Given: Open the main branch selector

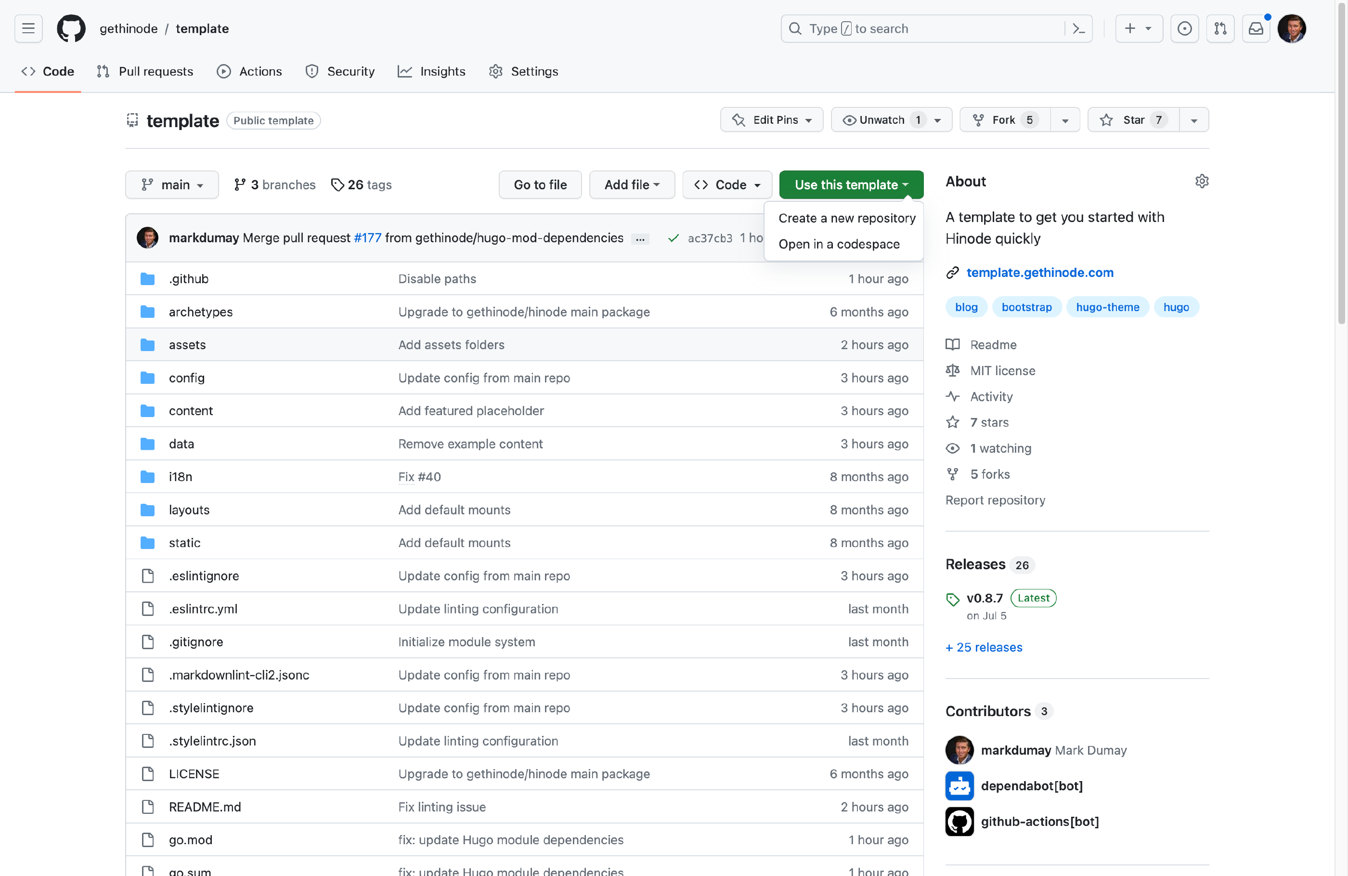Looking at the screenshot, I should coord(171,185).
